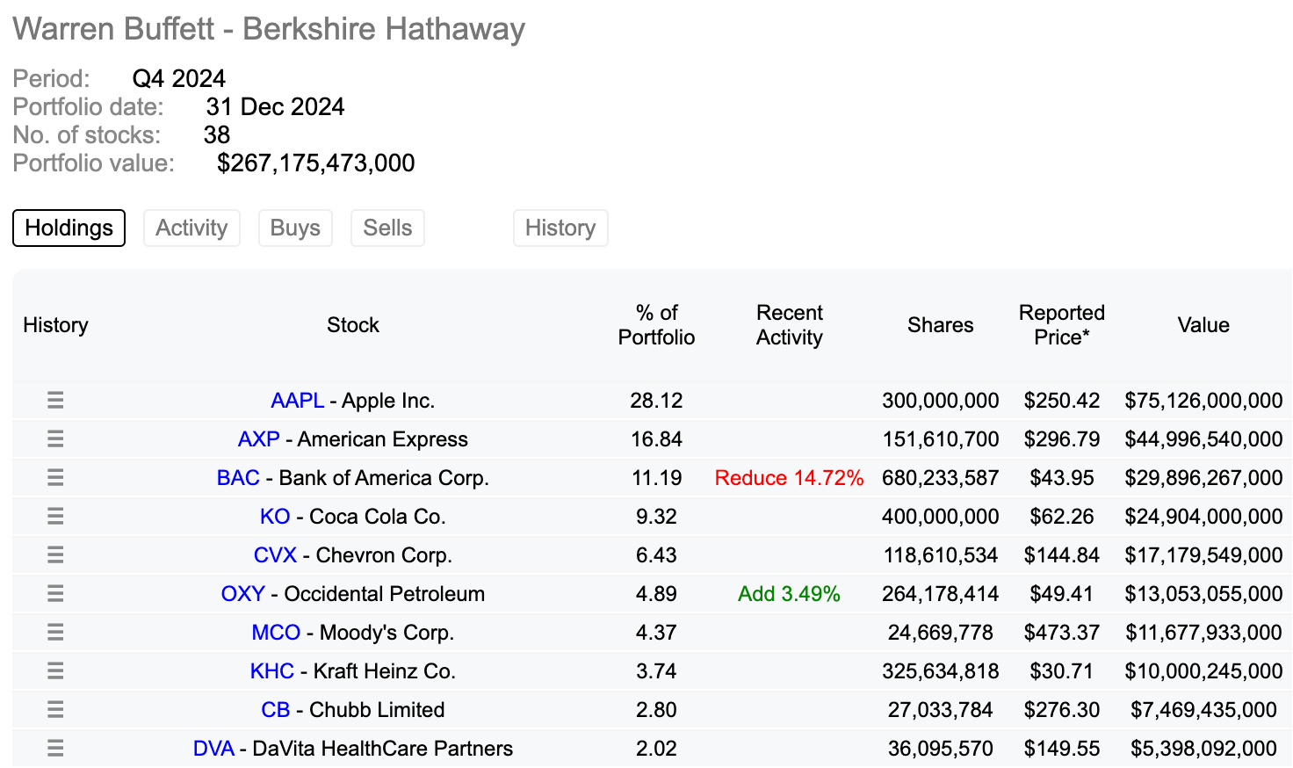
Task: Click Apple's portfolio percentage '28.12'
Action: 656,401
